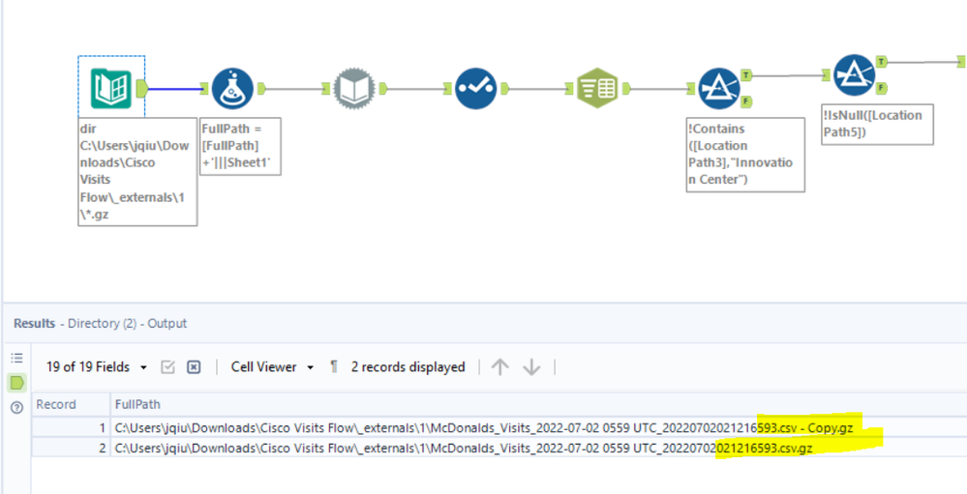Click the F anchor of IsNull filter
This screenshot has width=967, height=494.
point(881,88)
